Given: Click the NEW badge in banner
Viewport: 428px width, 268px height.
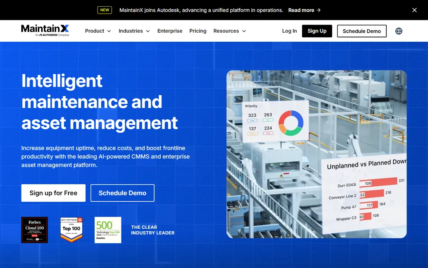Looking at the screenshot, I should (x=105, y=10).
